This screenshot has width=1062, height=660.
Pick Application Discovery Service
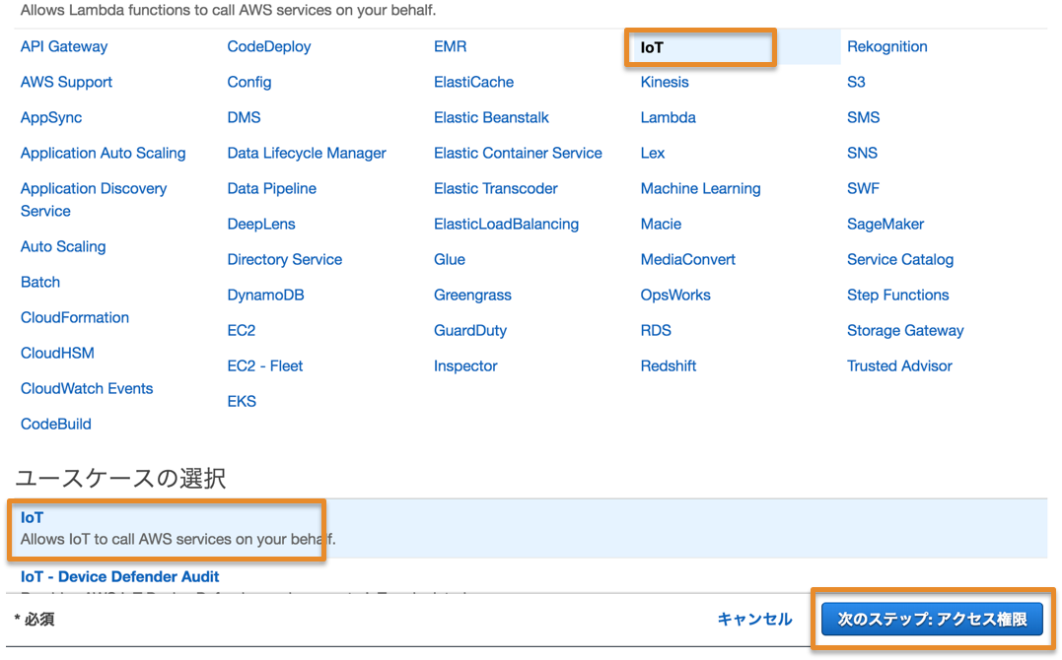[94, 200]
